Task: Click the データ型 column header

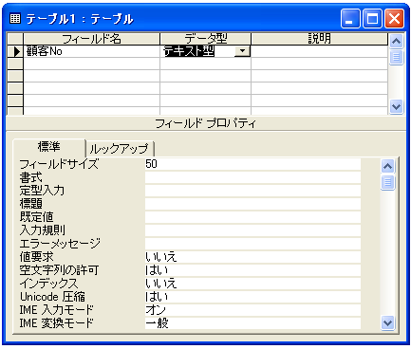Action: [205, 39]
